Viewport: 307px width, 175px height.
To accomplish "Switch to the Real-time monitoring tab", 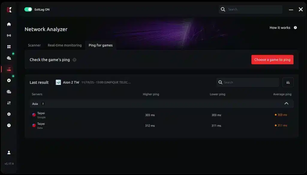I will (x=65, y=45).
